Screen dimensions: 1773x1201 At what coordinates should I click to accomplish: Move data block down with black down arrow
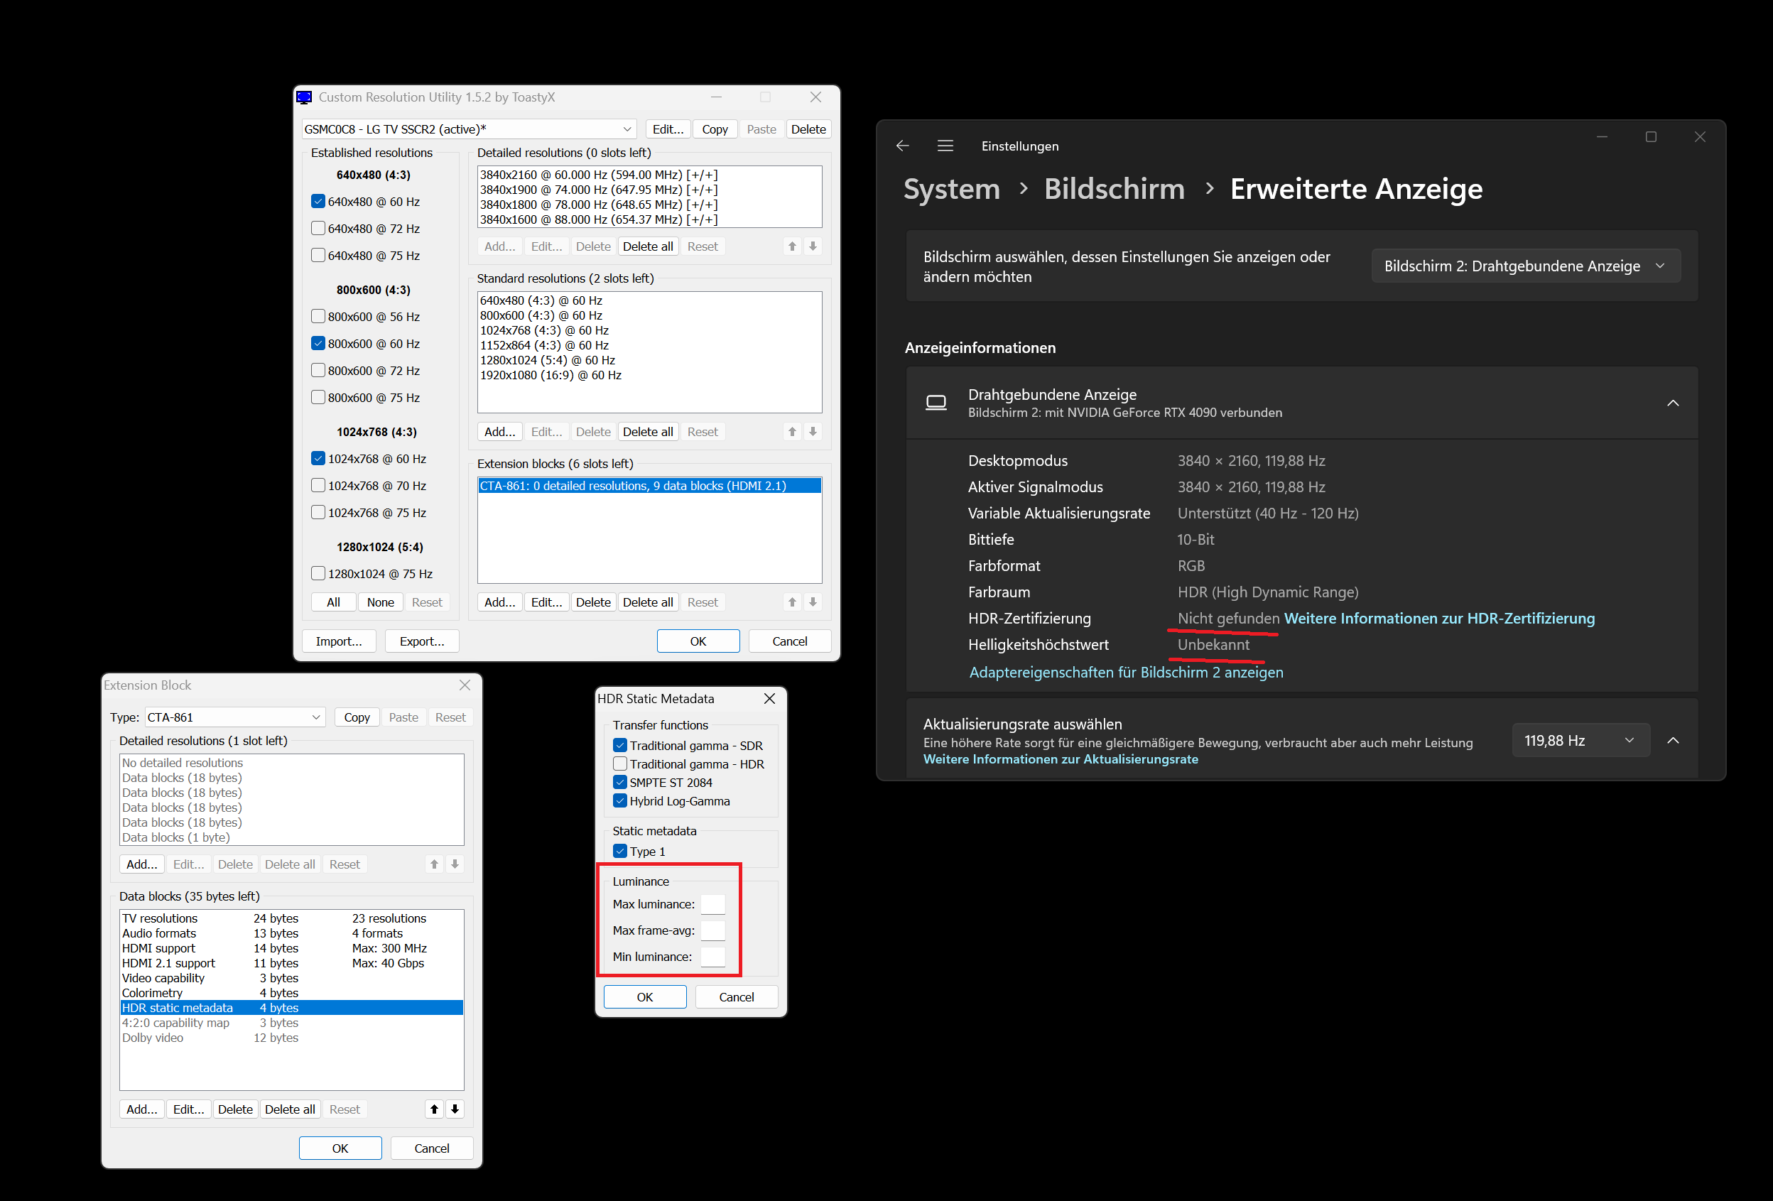455,1109
